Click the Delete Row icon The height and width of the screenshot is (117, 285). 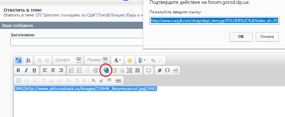59,80
